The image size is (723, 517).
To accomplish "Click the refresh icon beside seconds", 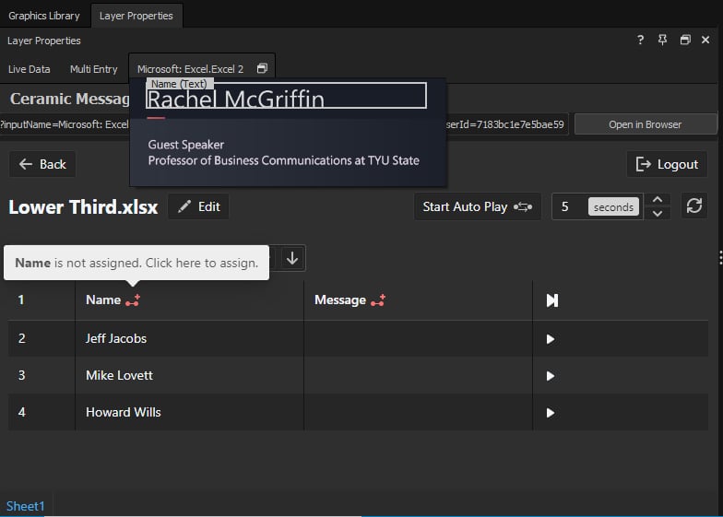I will click(x=693, y=206).
